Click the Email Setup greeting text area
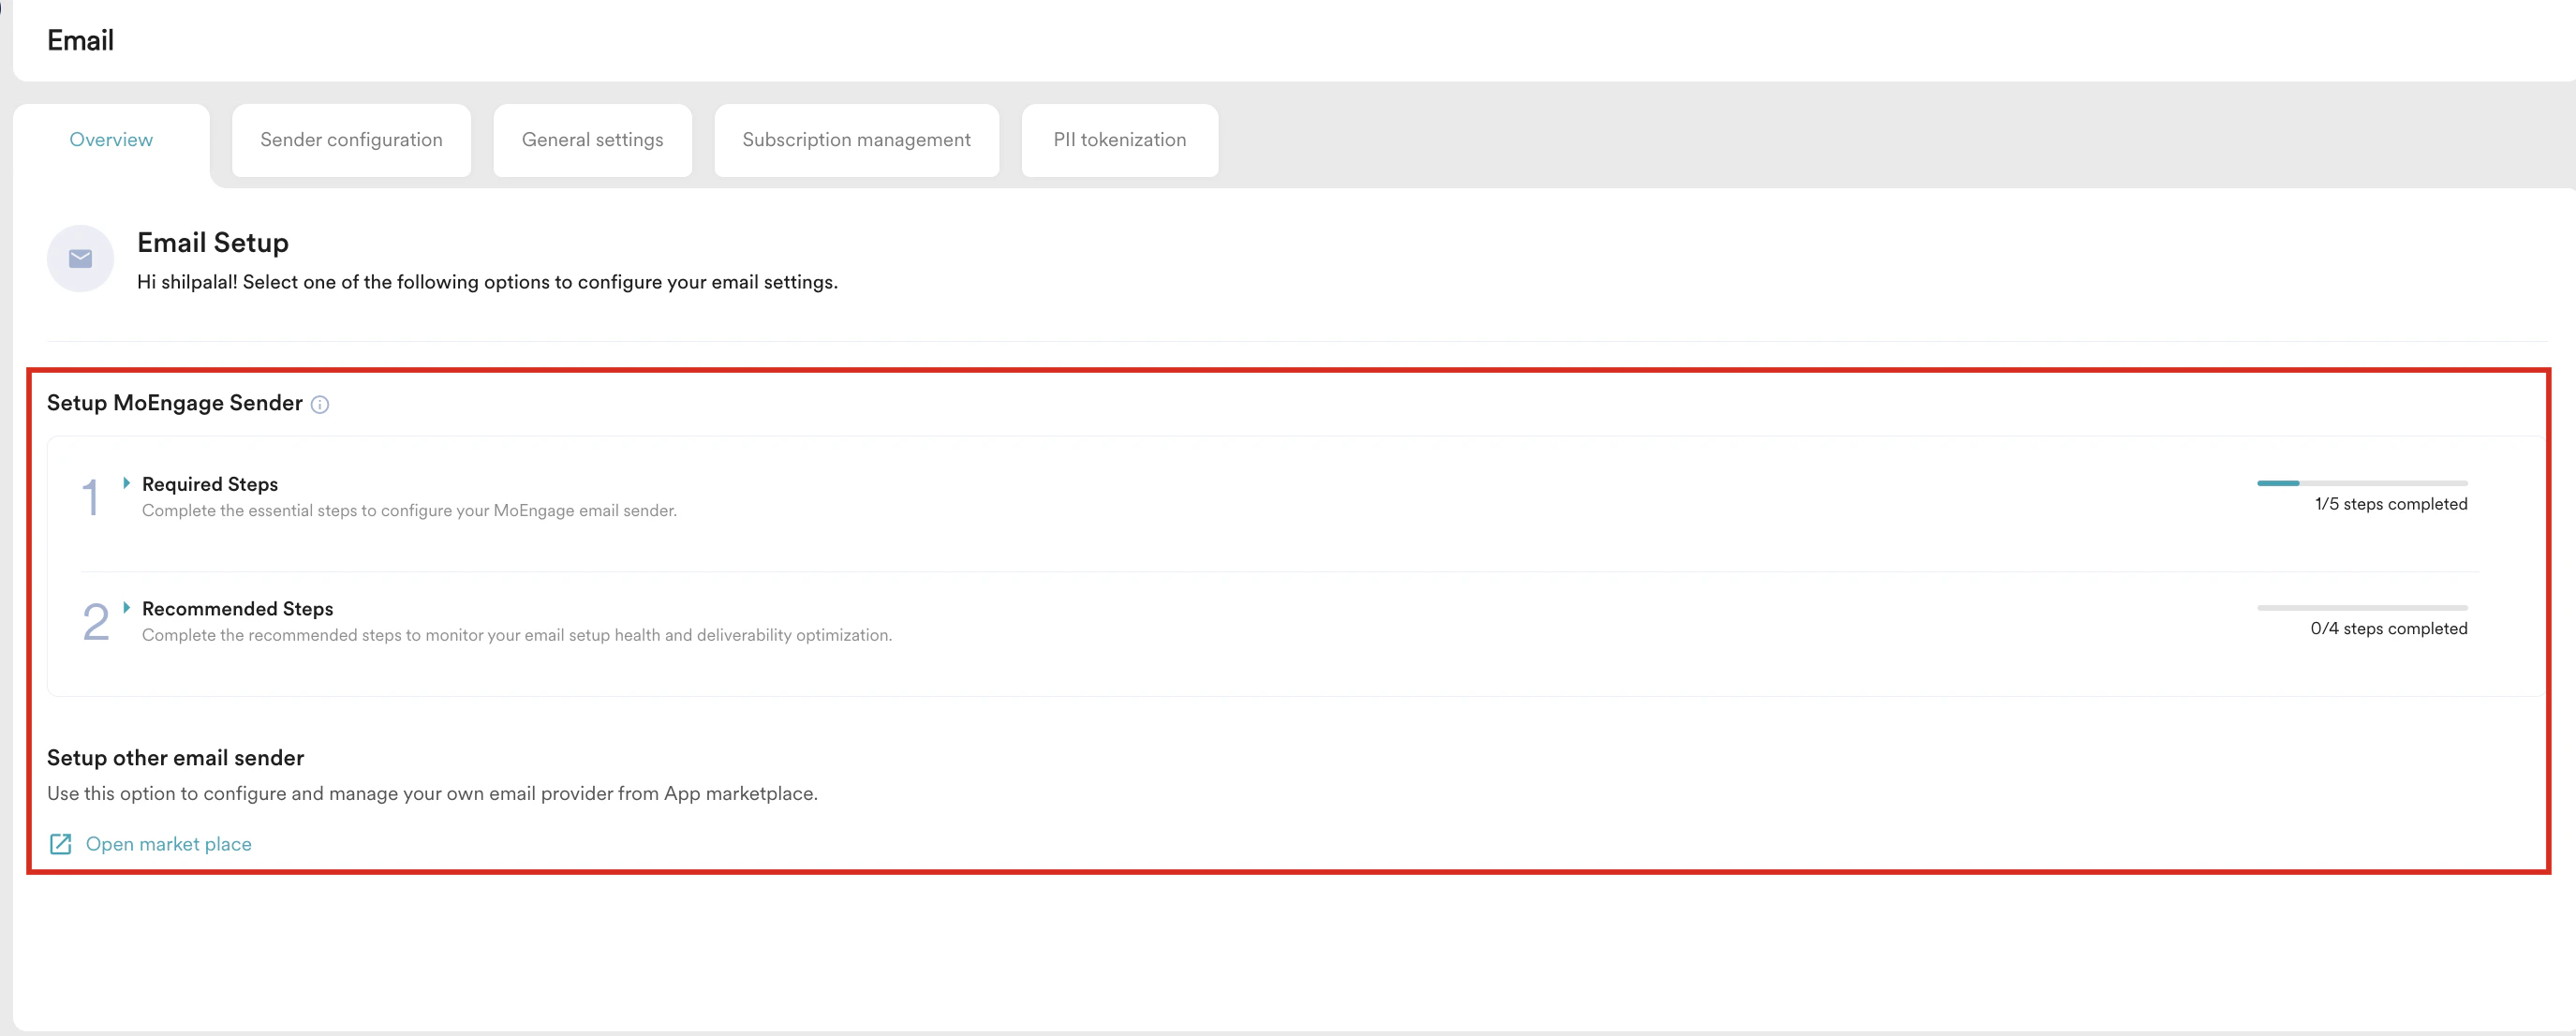Screen dimensions: 2576x1036 pyautogui.click(x=487, y=282)
